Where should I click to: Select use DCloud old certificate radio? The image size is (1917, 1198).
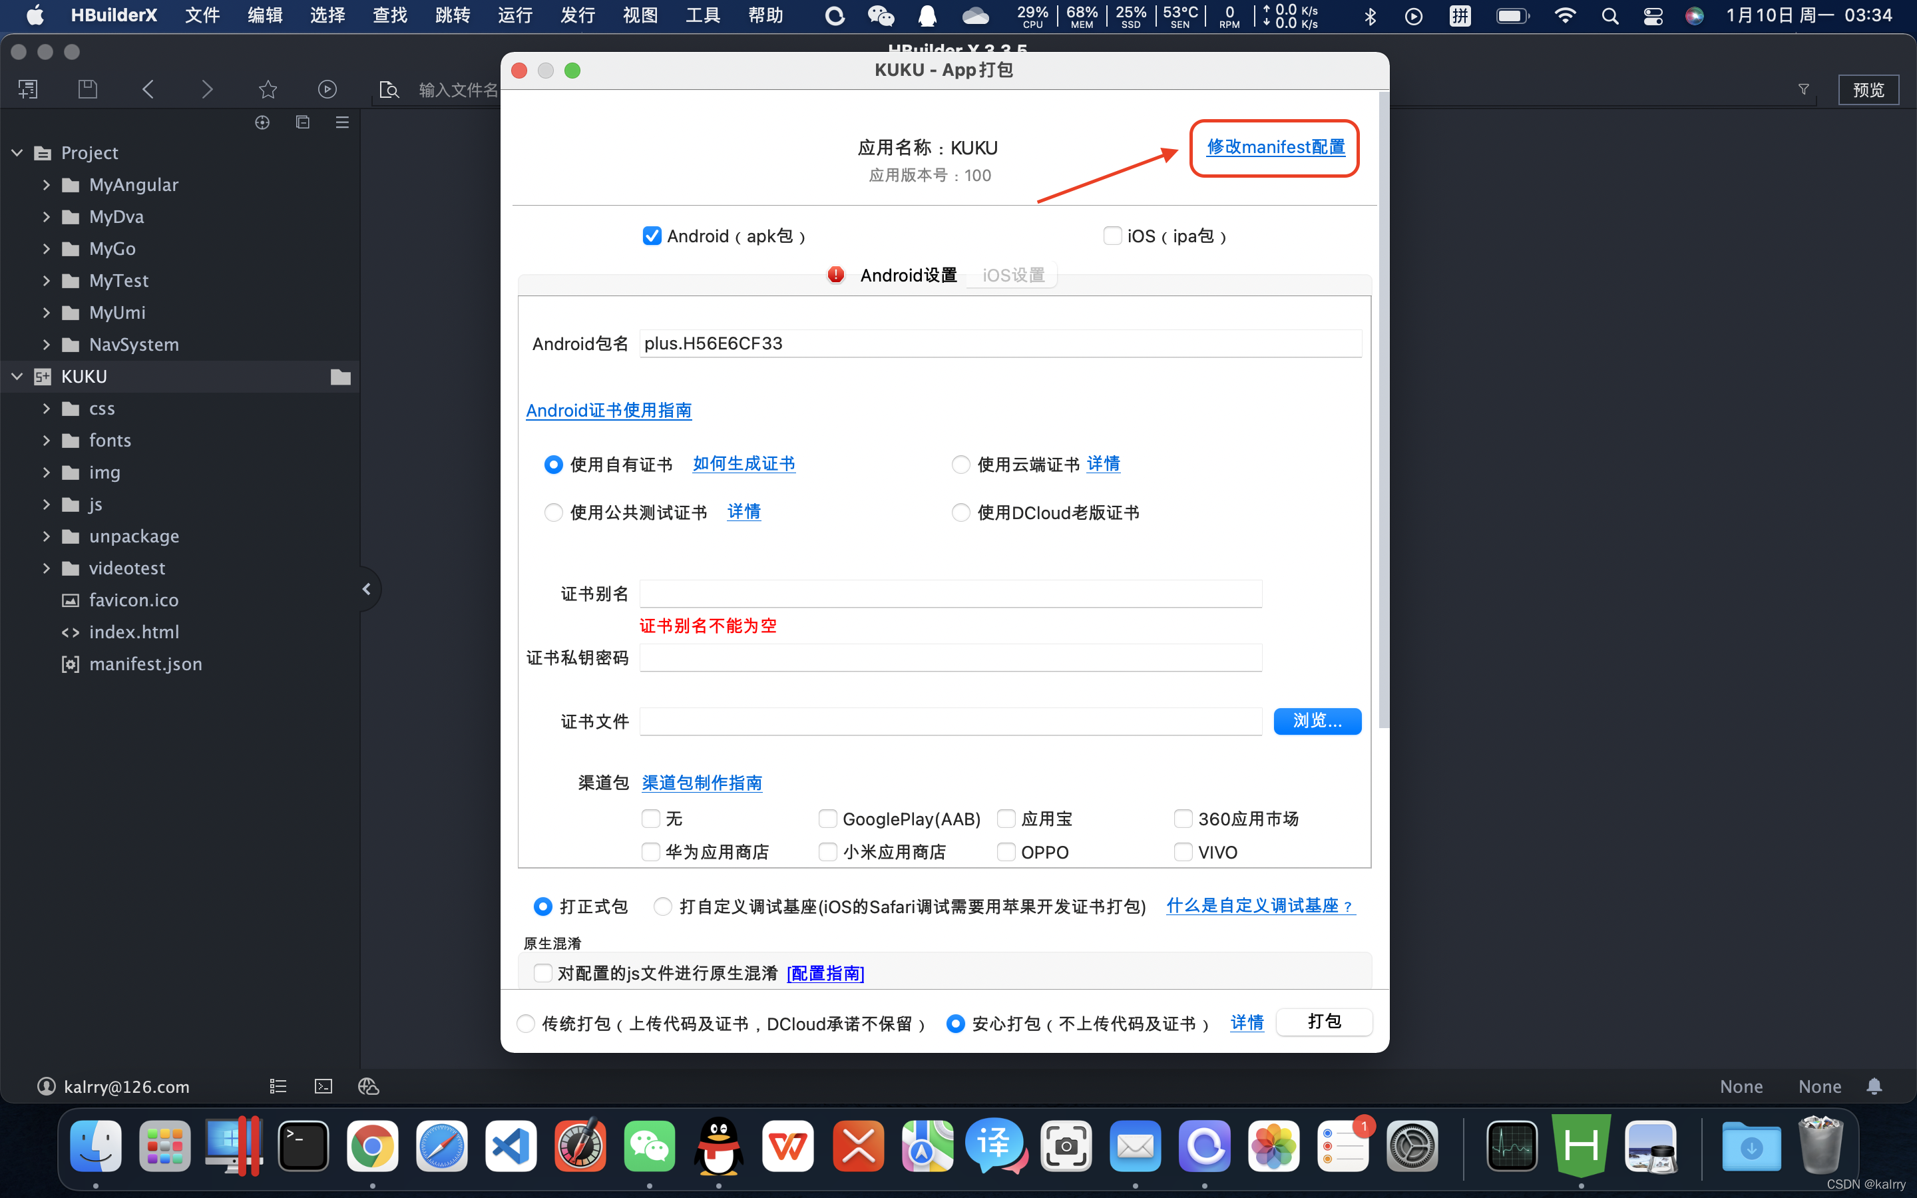click(961, 512)
